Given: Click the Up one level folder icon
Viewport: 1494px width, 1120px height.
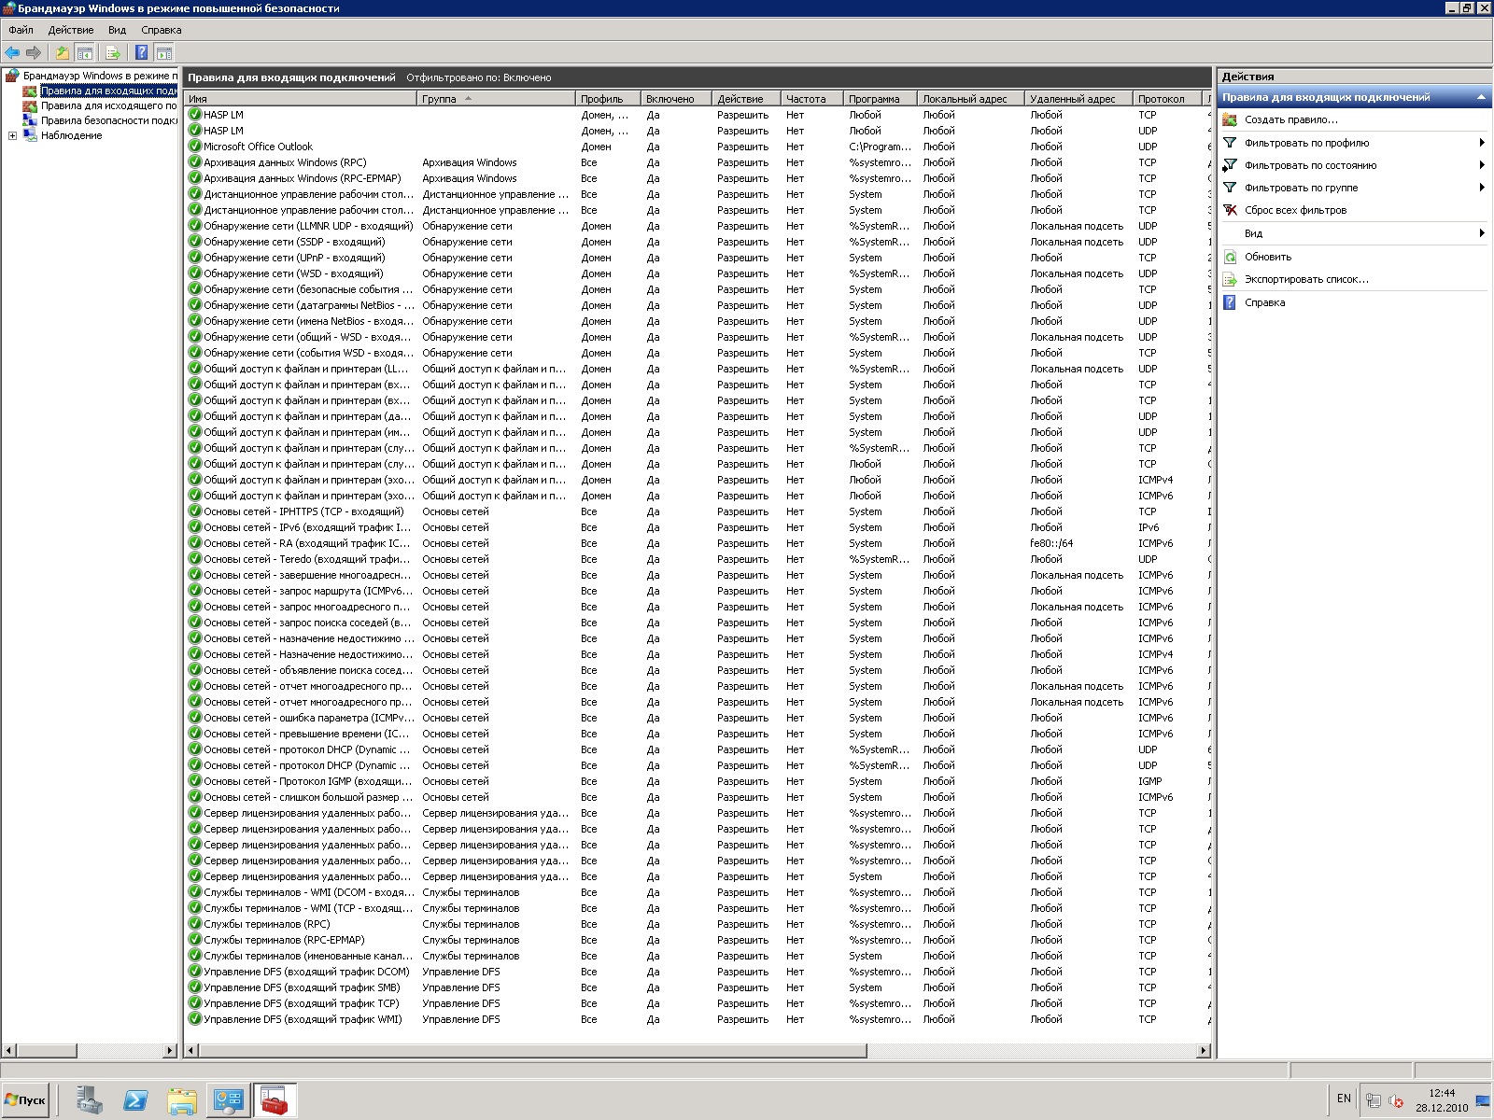Looking at the screenshot, I should pyautogui.click(x=62, y=53).
